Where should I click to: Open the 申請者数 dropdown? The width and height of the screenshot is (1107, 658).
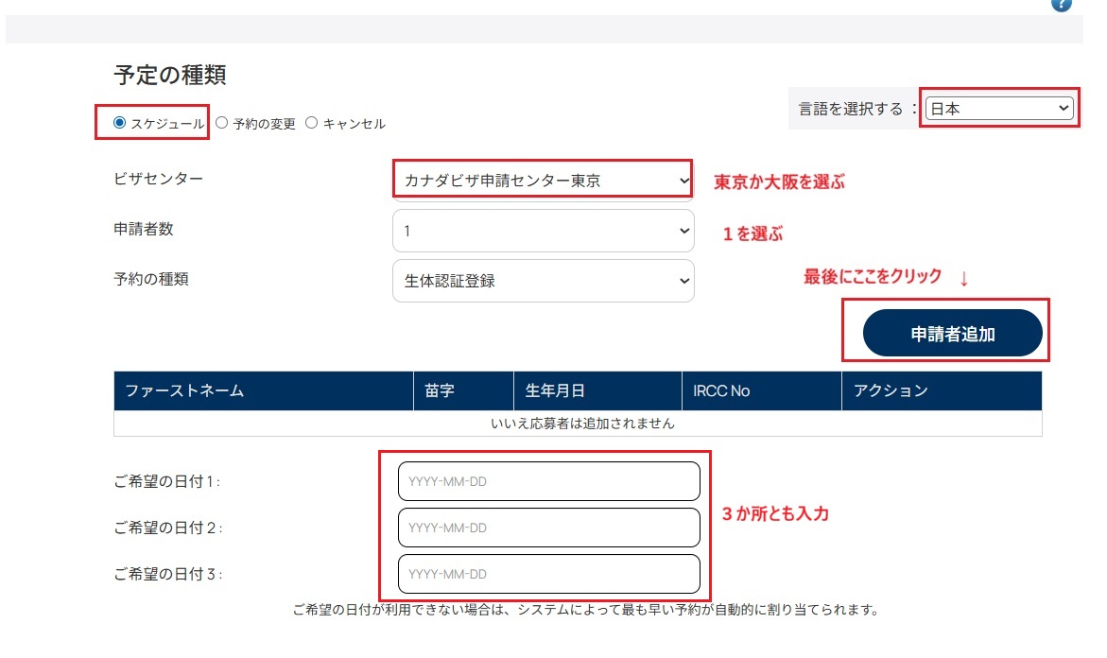click(x=543, y=231)
